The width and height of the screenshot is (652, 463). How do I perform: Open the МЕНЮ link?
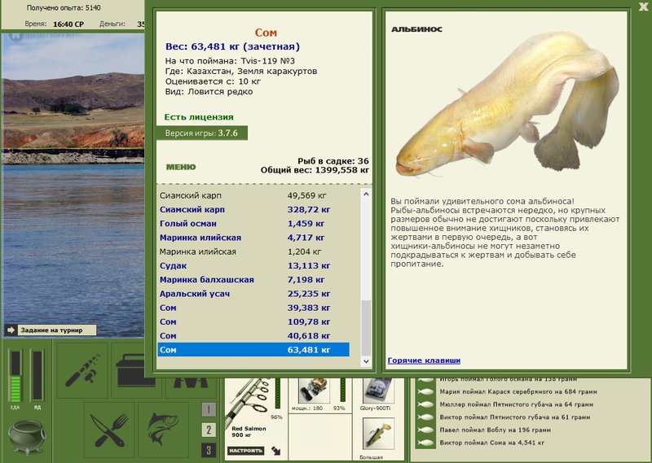coord(181,167)
